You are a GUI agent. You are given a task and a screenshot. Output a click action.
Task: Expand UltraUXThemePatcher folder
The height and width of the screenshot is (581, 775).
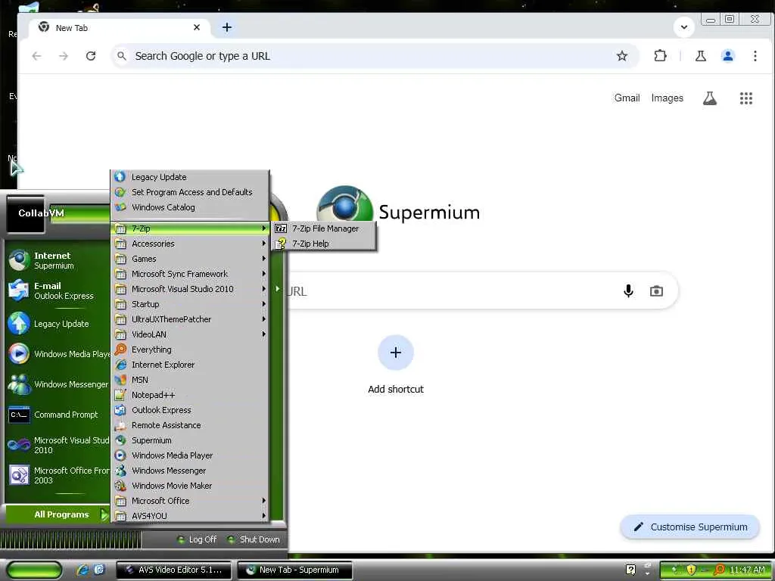click(190, 319)
